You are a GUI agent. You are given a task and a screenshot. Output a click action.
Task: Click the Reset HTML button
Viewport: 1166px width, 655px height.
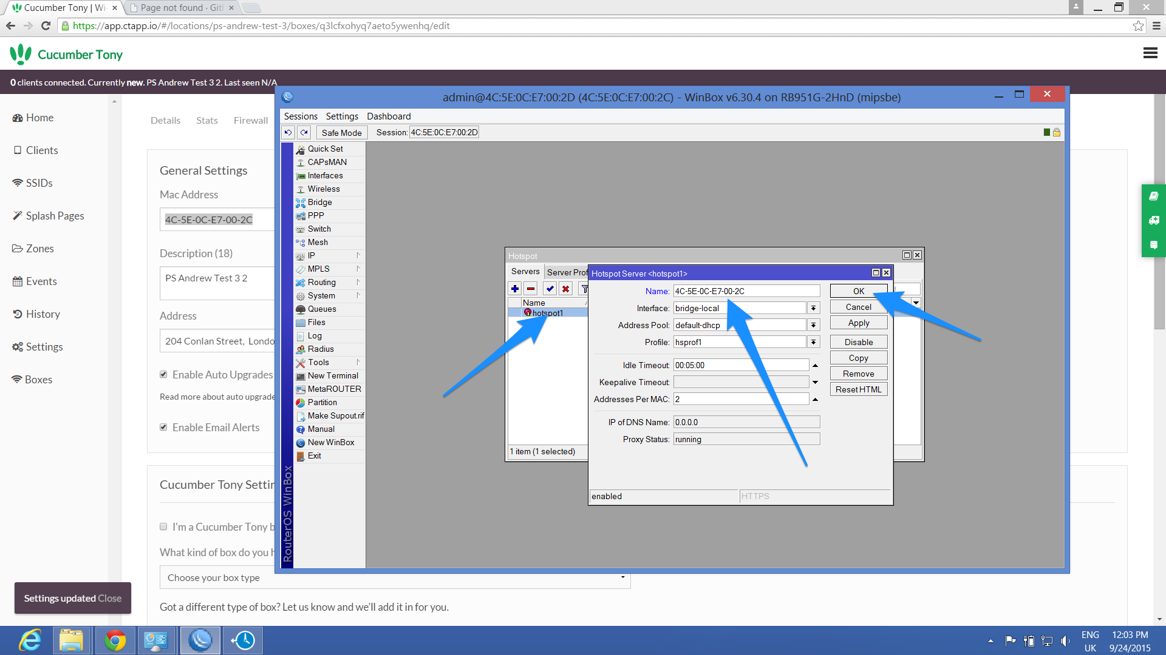pos(859,389)
